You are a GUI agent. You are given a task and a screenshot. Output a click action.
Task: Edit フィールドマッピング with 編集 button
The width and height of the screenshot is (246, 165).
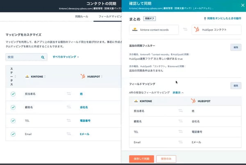tap(236, 86)
